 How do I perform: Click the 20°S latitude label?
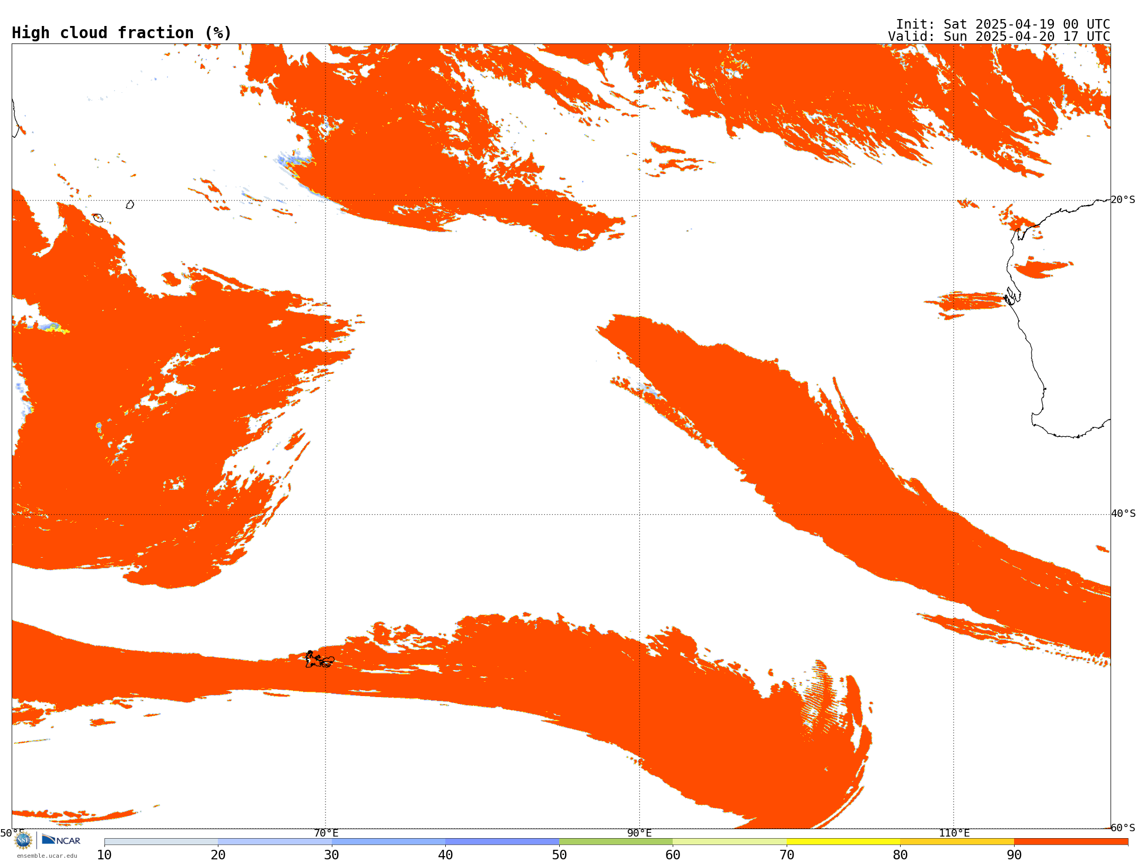[x=1123, y=200]
